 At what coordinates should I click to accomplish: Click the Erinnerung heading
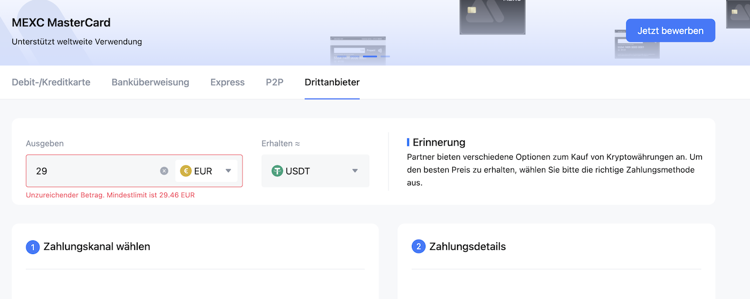pos(439,142)
